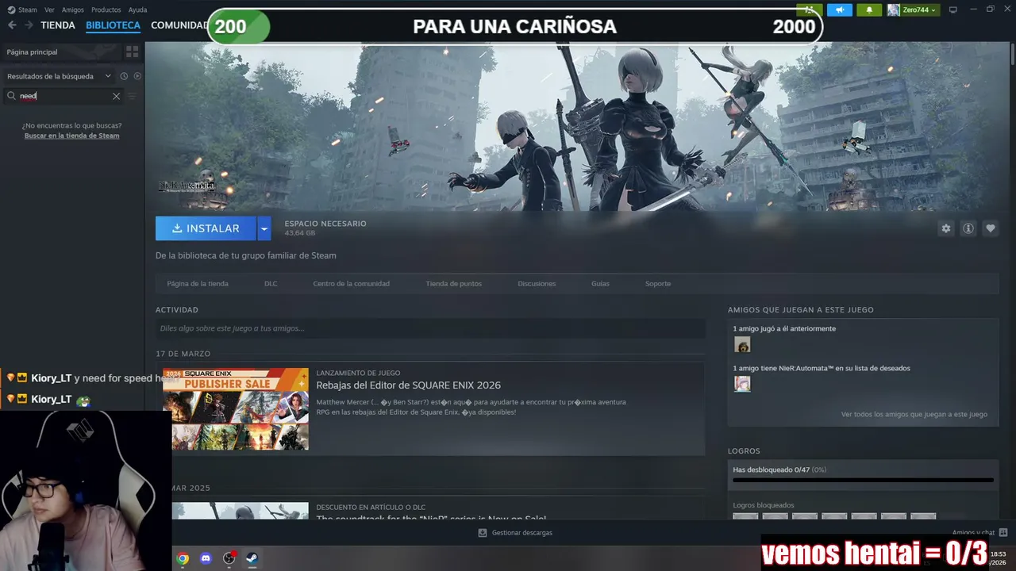Restore the Steam window size

990,10
